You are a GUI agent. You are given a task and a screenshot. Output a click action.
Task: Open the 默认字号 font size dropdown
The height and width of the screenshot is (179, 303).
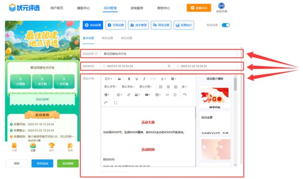click(111, 87)
